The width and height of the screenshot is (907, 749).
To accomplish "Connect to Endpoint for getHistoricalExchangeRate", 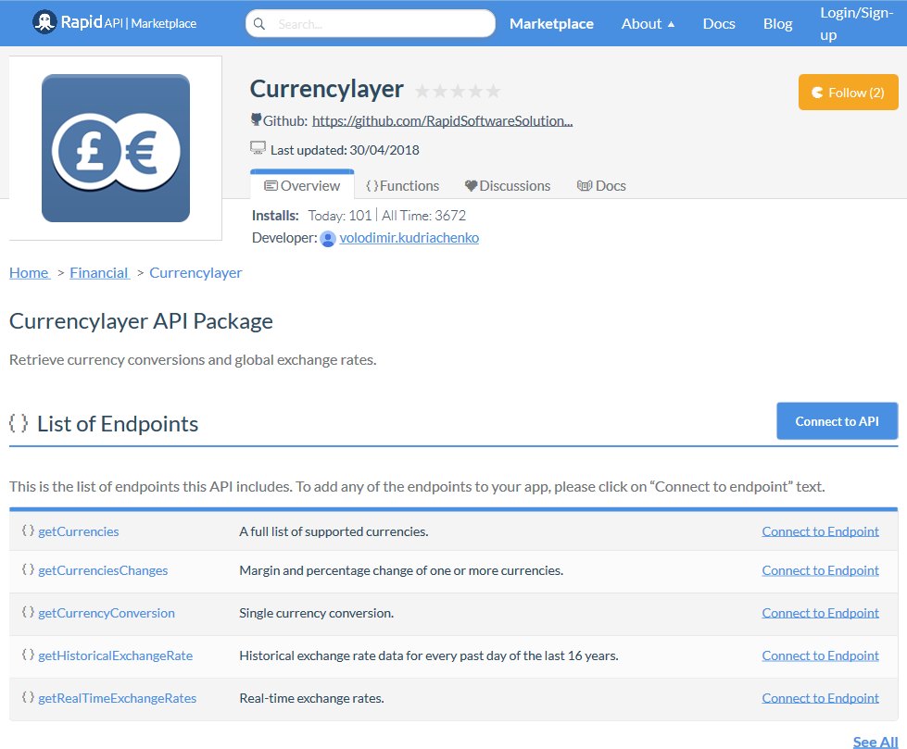I will click(820, 655).
